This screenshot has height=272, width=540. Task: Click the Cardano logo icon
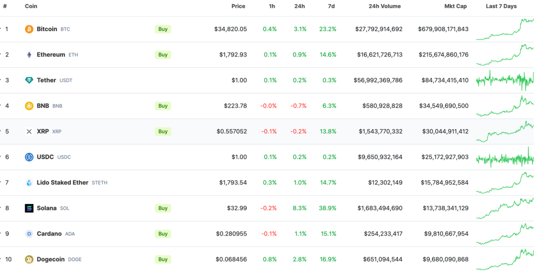pos(29,233)
